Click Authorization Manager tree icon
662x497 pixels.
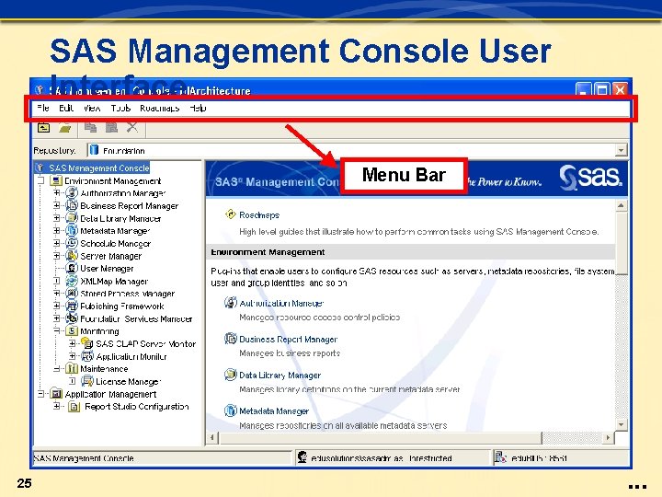click(72, 193)
